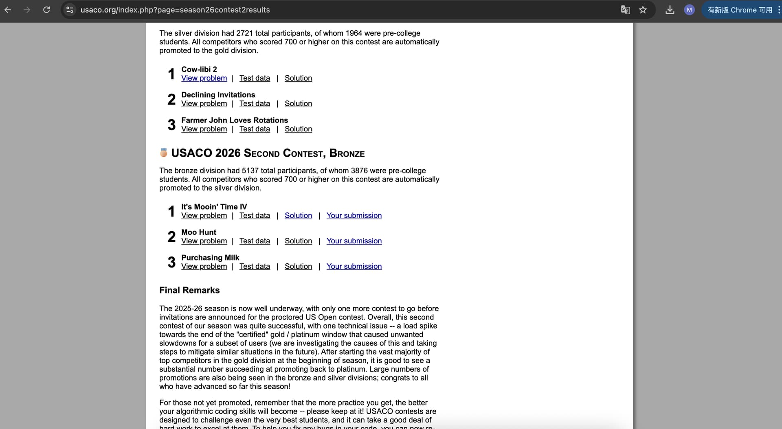The image size is (782, 429).
Task: Open Solution for Farmer John Loves Rotations
Action: pyautogui.click(x=298, y=129)
